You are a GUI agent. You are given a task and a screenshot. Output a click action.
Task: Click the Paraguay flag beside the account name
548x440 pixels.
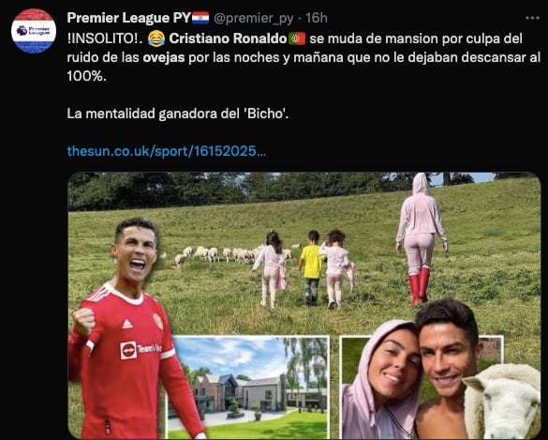[200, 18]
